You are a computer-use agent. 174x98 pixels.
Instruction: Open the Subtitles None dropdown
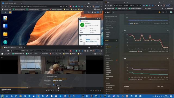55,82
